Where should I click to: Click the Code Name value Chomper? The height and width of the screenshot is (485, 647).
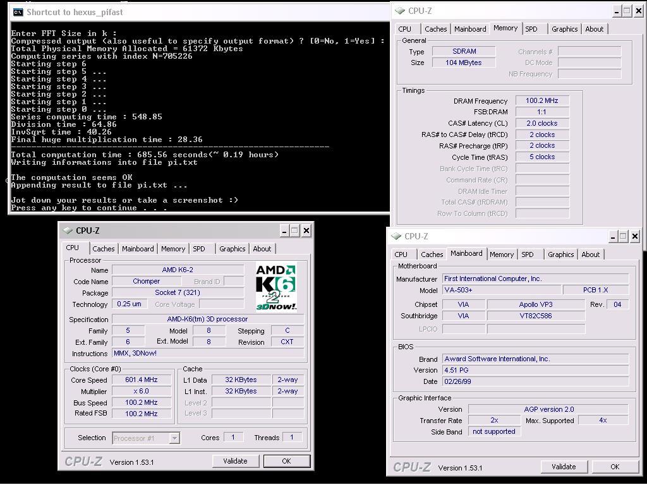coord(147,281)
